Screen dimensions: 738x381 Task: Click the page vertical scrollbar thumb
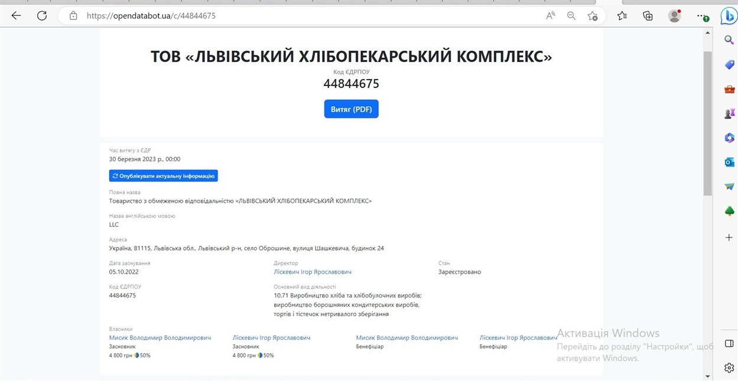707,123
